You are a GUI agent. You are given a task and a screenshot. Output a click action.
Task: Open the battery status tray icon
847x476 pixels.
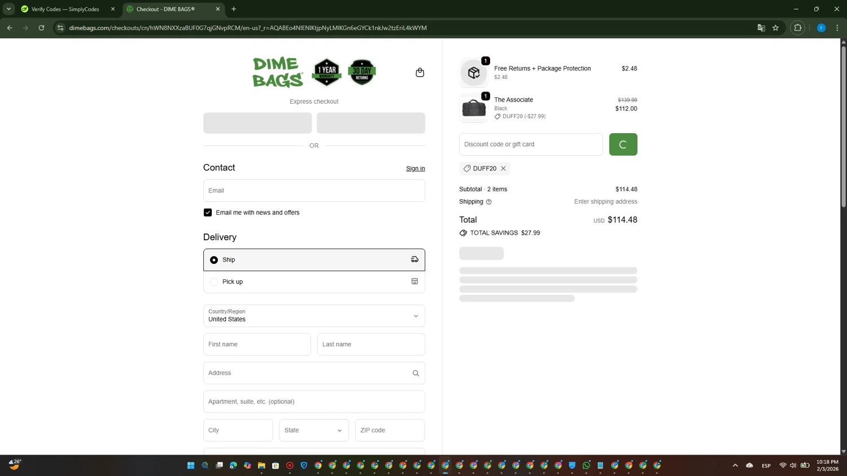[x=805, y=465]
